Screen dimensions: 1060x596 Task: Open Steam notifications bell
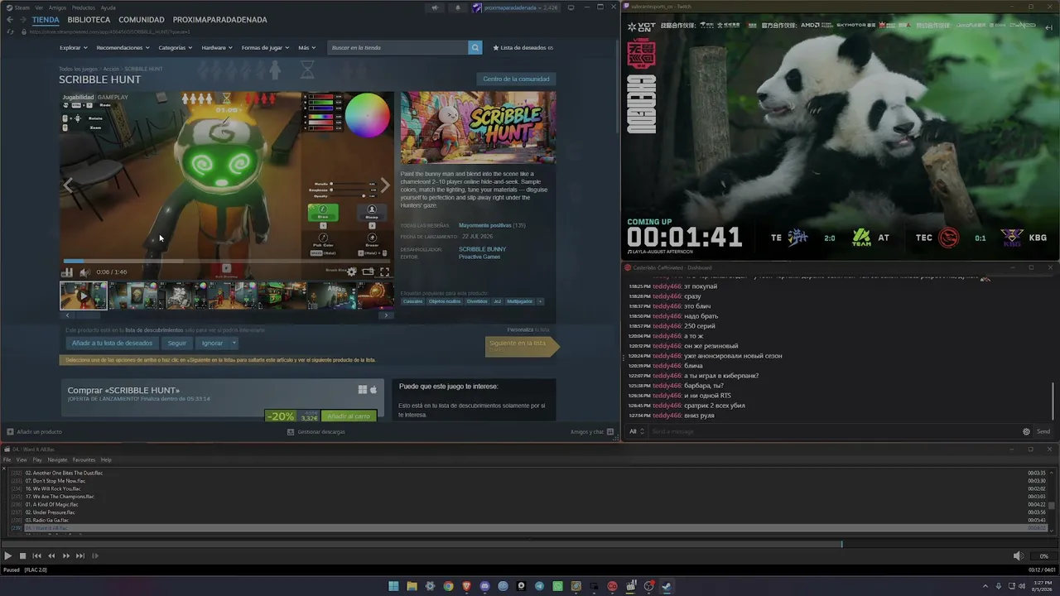458,7
